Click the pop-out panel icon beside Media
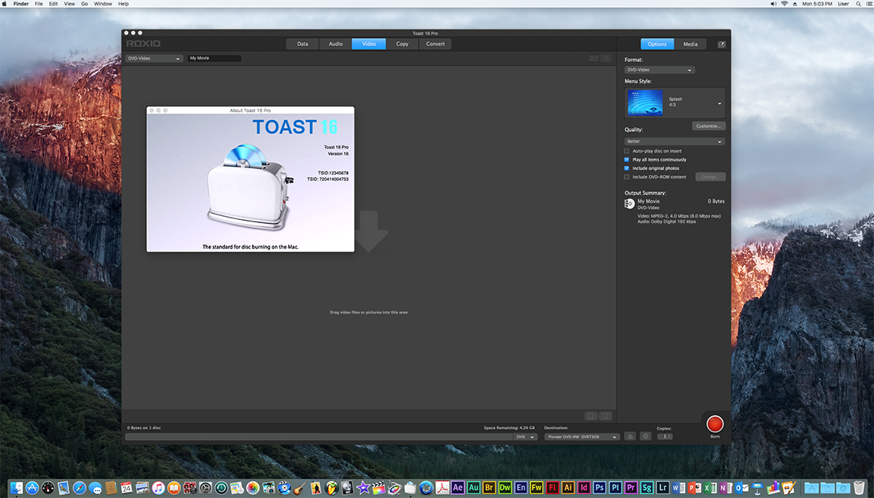This screenshot has width=874, height=498. point(721,44)
